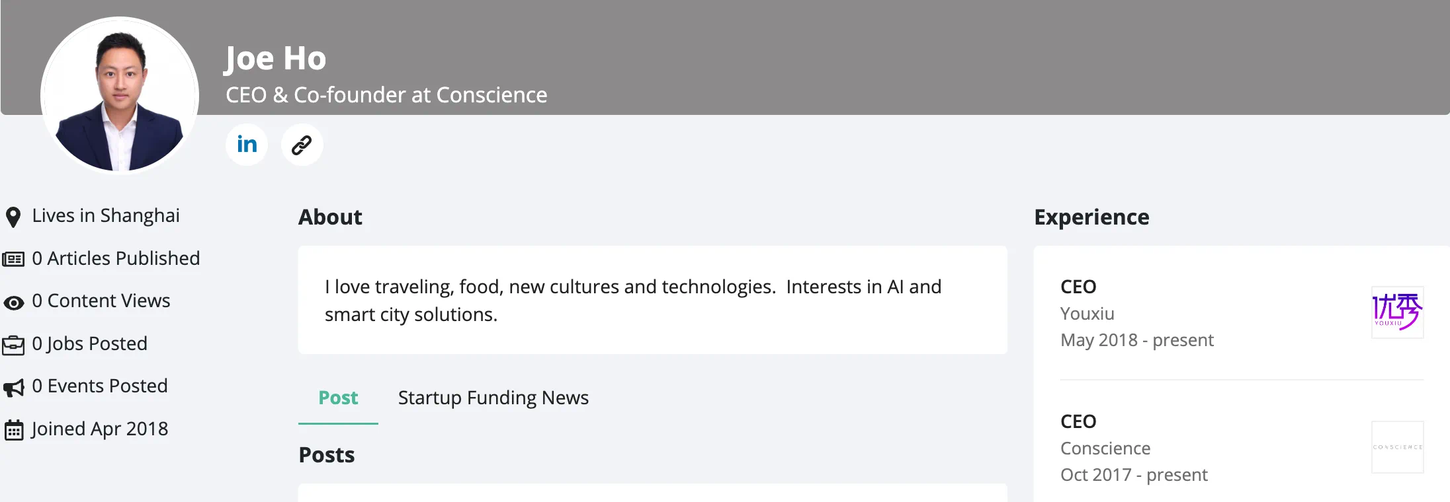Open the Youxiu company logo
This screenshot has width=1450, height=502.
tap(1397, 312)
